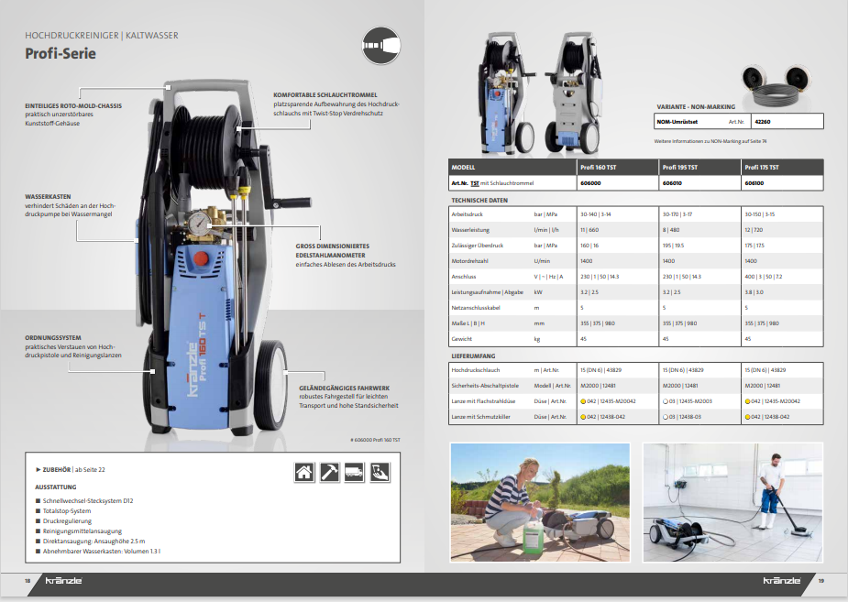848x602 pixels.
Task: Click the "Profi-Serie" heading
Action: pyautogui.click(x=61, y=53)
